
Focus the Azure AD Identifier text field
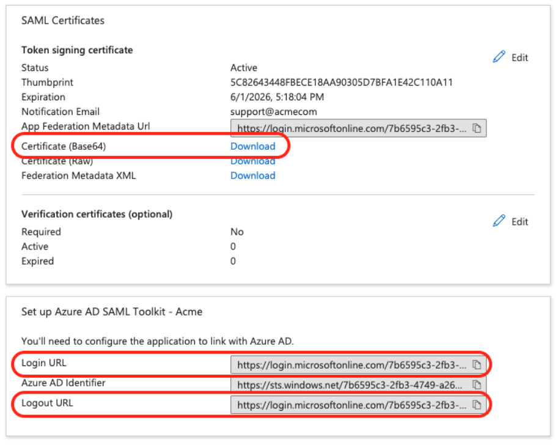[x=351, y=385]
